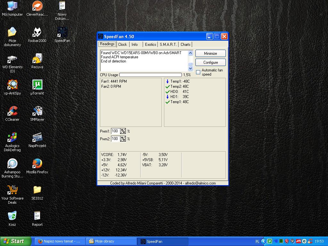Open the SpeedFan desktop shortcut icon
Screen dimensions: 328x246
(x=62, y=32)
